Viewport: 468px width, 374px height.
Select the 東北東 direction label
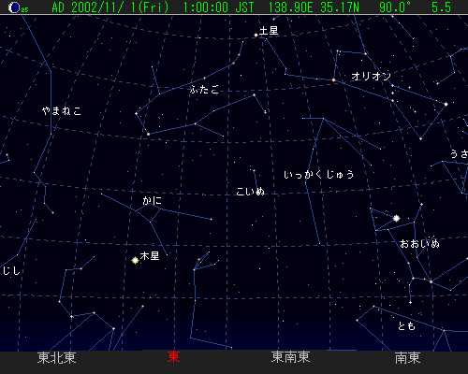click(x=57, y=358)
